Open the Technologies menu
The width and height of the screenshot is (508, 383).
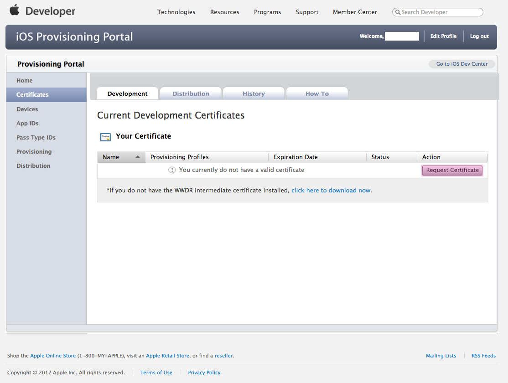tap(176, 12)
